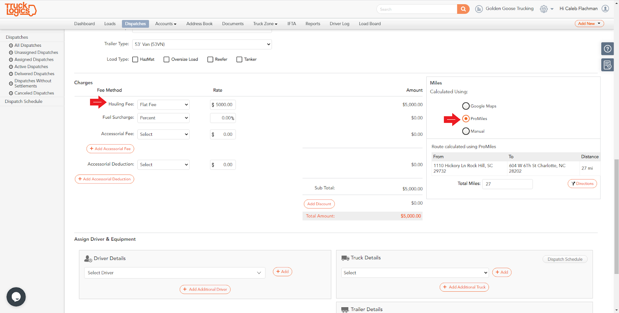
Task: Click the user profile avatar icon
Action: (605, 9)
